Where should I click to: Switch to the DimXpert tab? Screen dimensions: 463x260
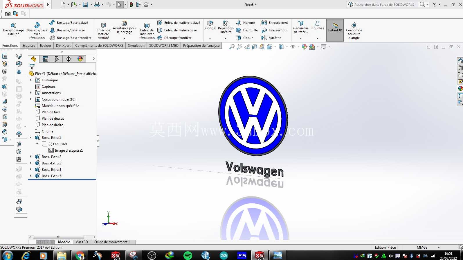(x=63, y=46)
